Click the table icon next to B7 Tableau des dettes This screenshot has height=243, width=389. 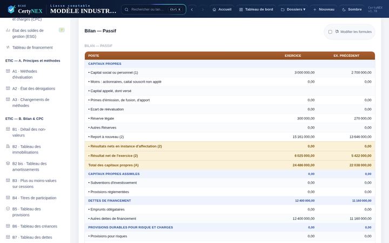click(x=8, y=237)
